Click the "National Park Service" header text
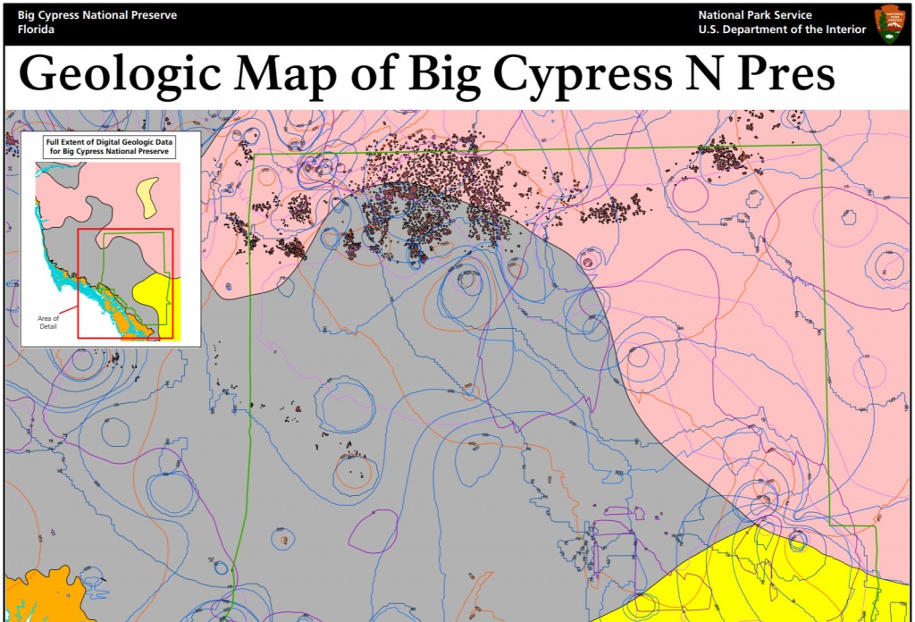Image resolution: width=915 pixels, height=622 pixels. point(755,15)
